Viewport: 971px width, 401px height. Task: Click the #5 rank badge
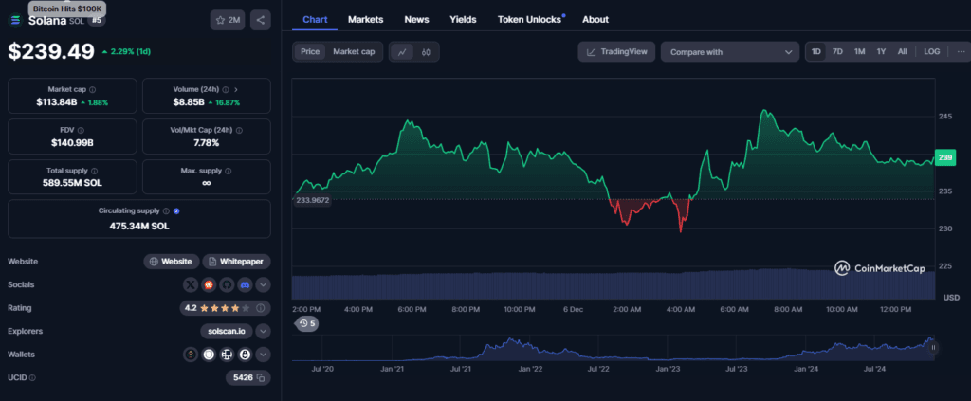point(97,21)
